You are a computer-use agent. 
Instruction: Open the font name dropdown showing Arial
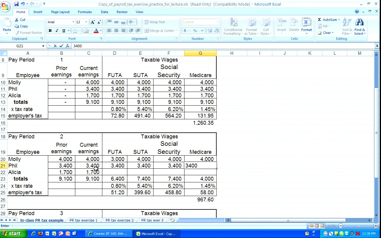(73, 22)
